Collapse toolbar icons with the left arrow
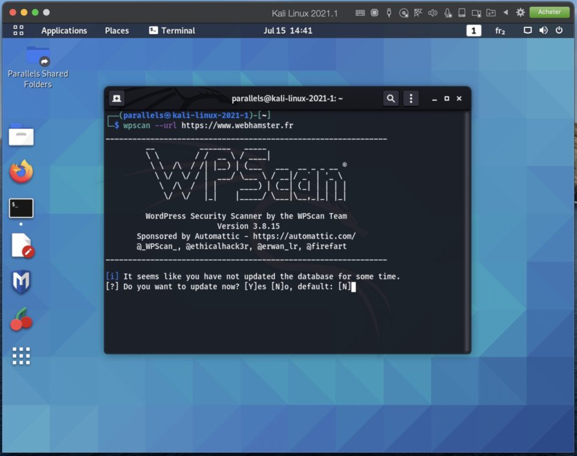 click(506, 12)
